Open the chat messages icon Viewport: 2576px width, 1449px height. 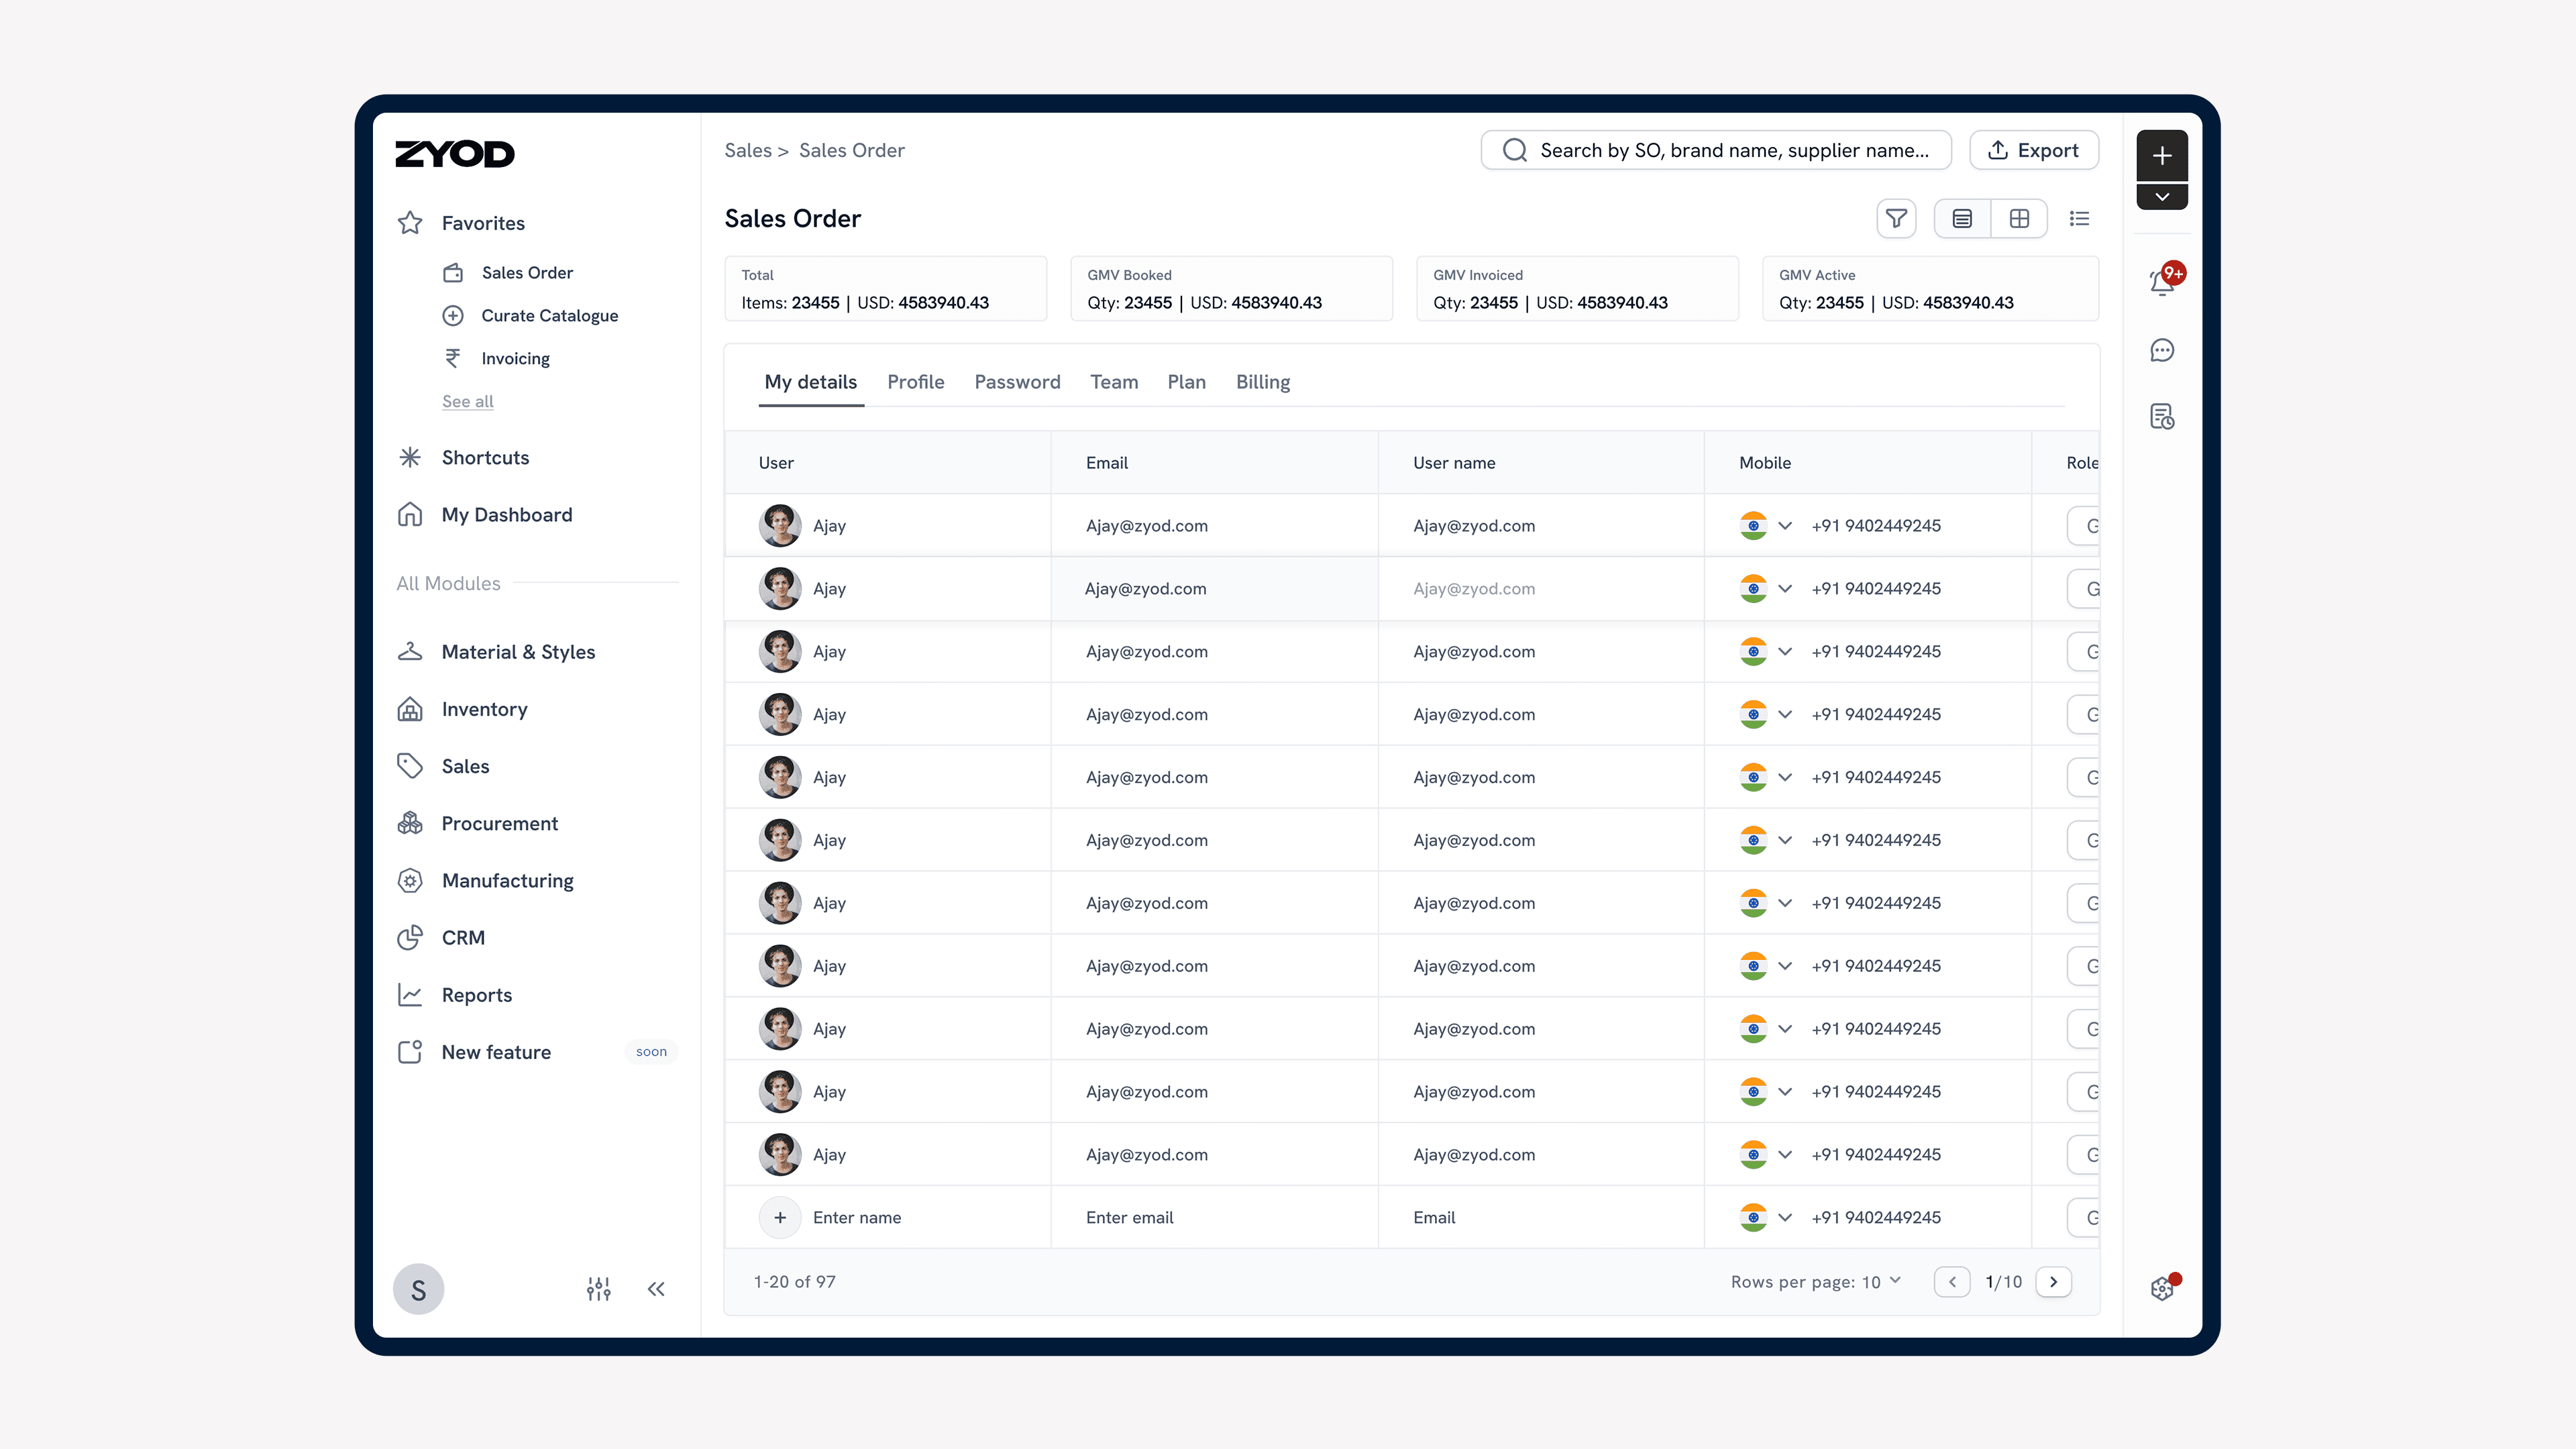[2162, 350]
